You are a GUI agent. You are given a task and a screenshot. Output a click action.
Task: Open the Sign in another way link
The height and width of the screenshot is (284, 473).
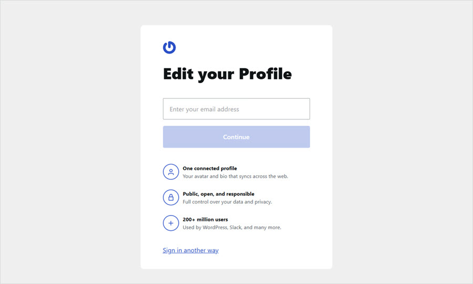190,250
